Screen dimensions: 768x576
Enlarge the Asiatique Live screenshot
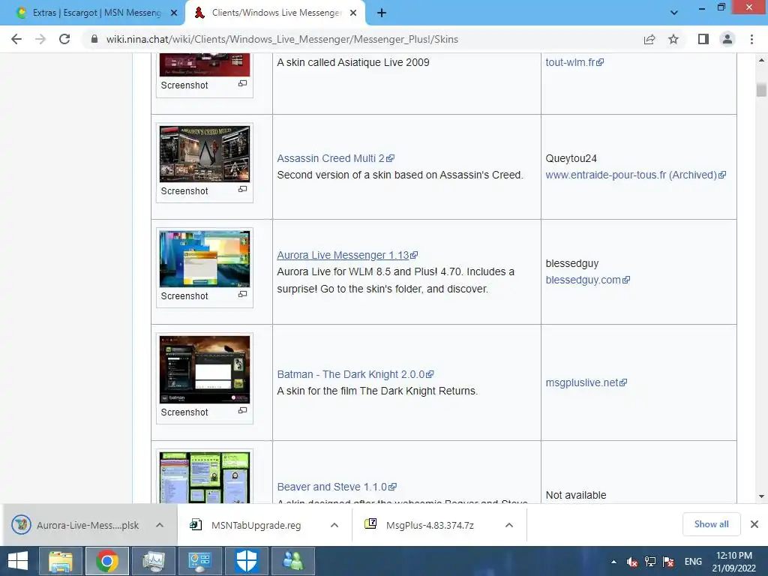click(x=242, y=84)
